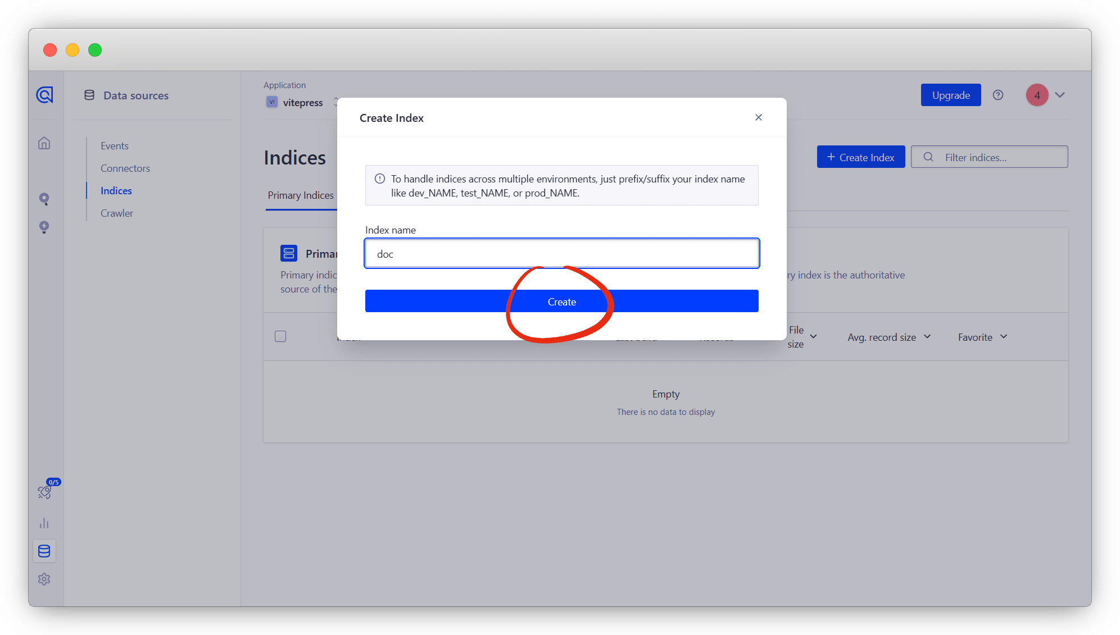
Task: Click the Algolia logo icon
Action: (44, 95)
